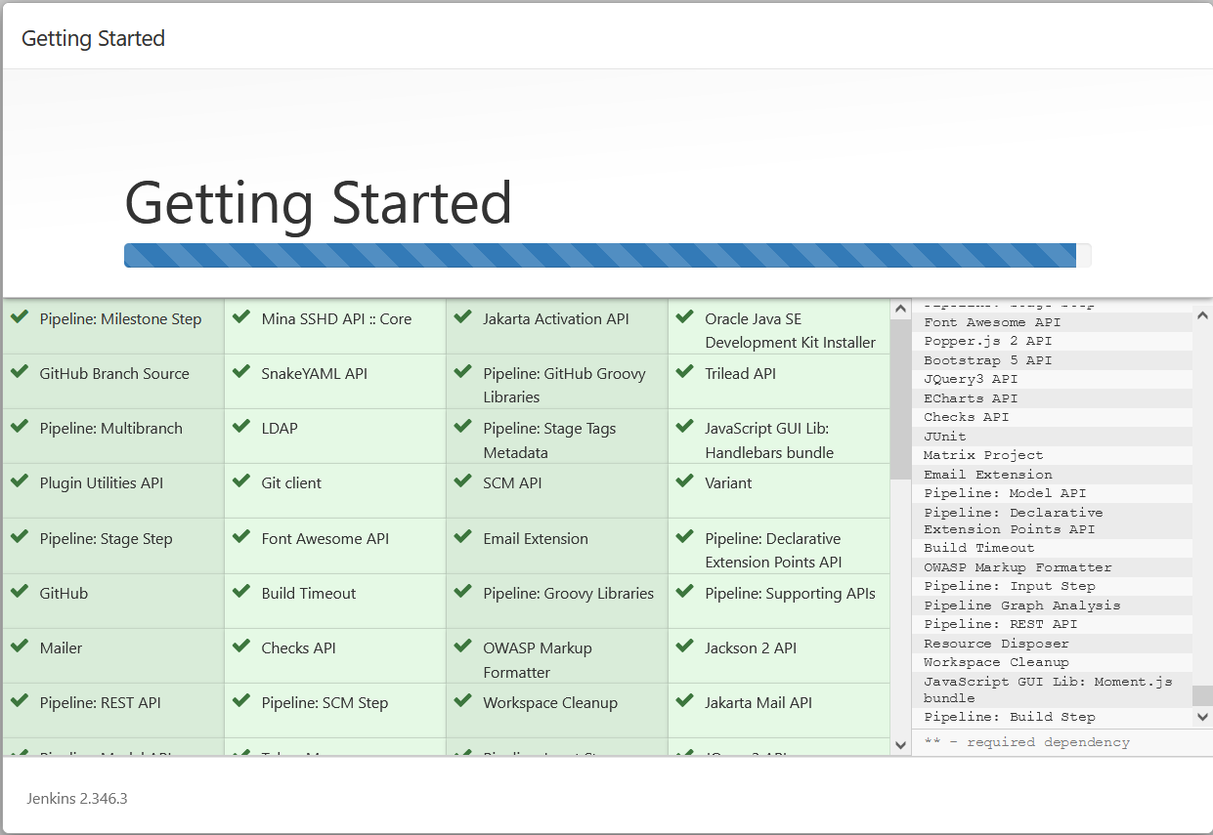Viewport: 1213px width, 835px height.
Task: Click the checkmark for Pipeline: Stage Tags Metadata
Action: pyautogui.click(x=463, y=426)
